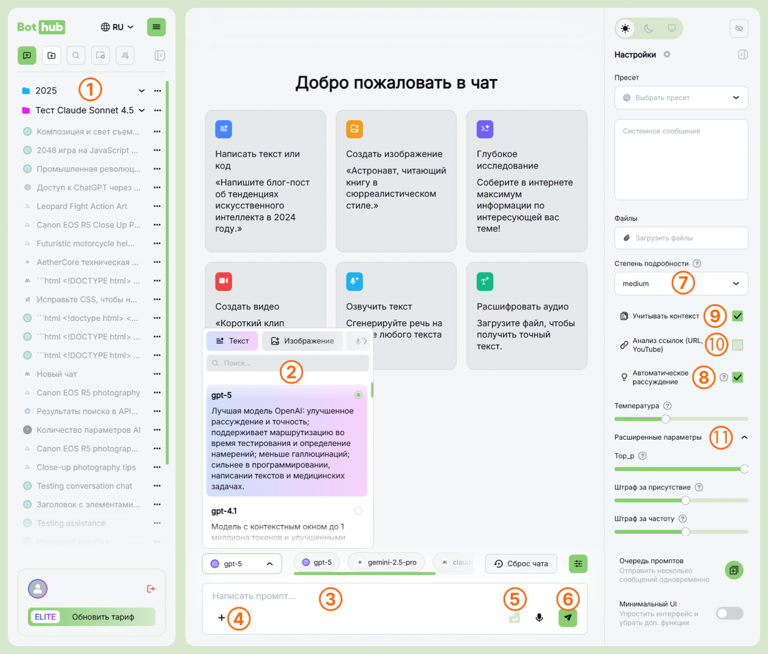Turn on the Минимальный UI toggle

coord(729,613)
